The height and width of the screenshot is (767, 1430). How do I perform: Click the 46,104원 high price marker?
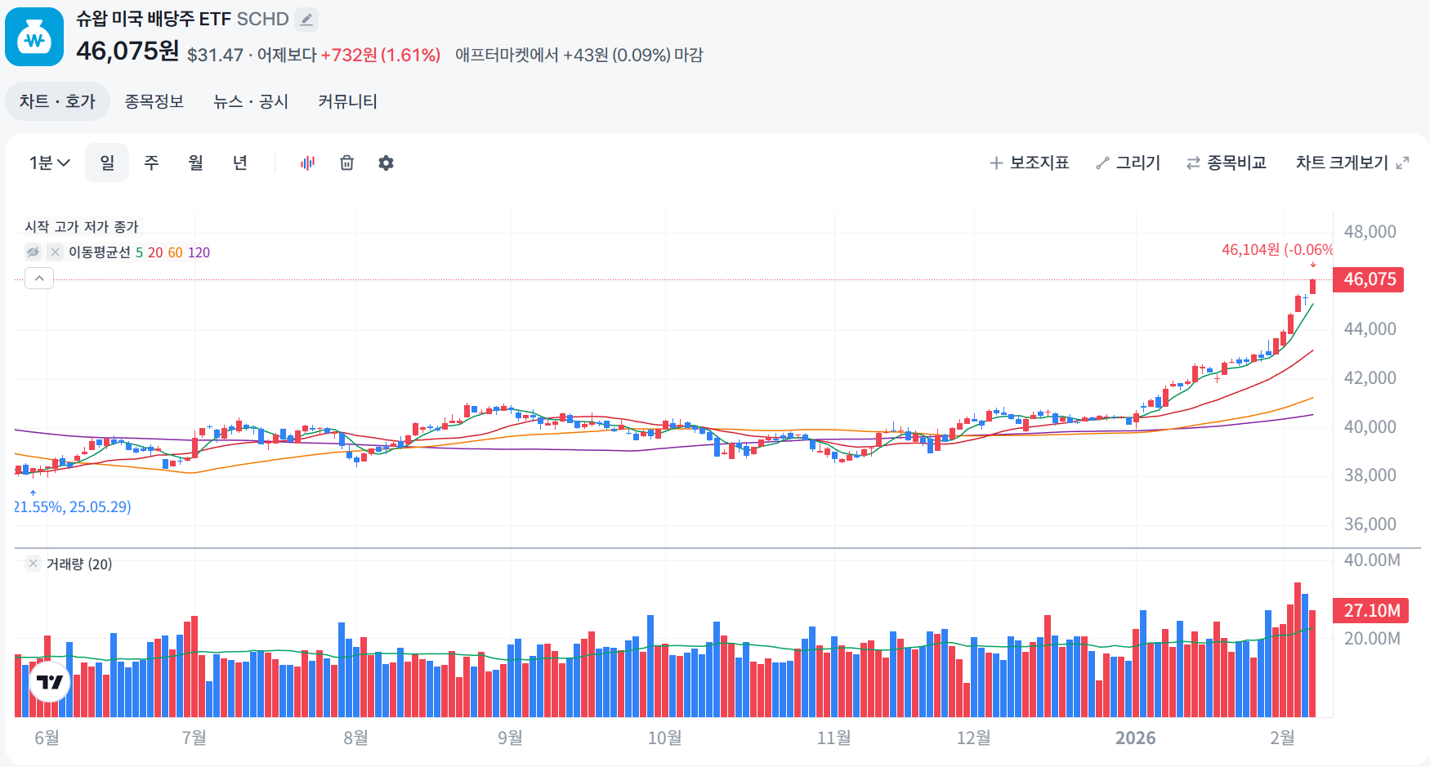[x=1277, y=250]
